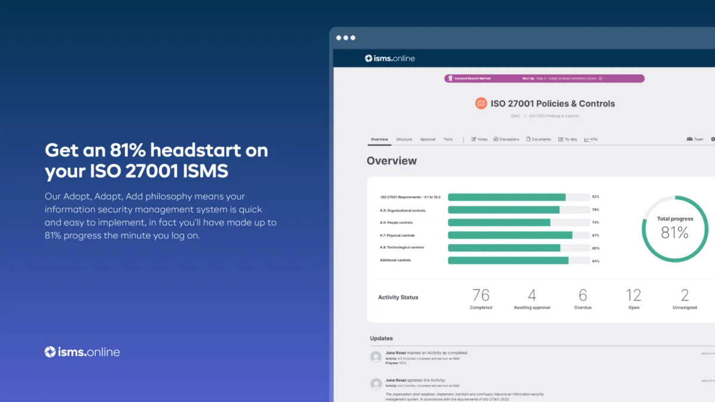The height and width of the screenshot is (402, 715).
Task: Click the ISMS breadcrumb link
Action: [515, 116]
